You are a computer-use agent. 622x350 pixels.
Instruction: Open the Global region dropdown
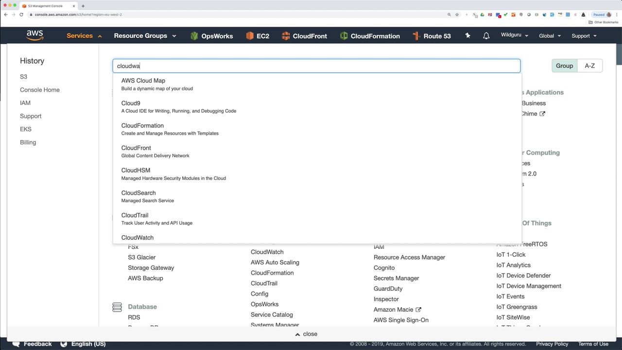550,36
